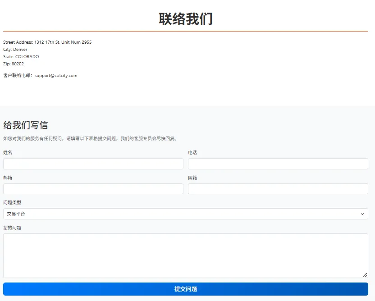Focus the 电话 phone number field

coord(278,164)
